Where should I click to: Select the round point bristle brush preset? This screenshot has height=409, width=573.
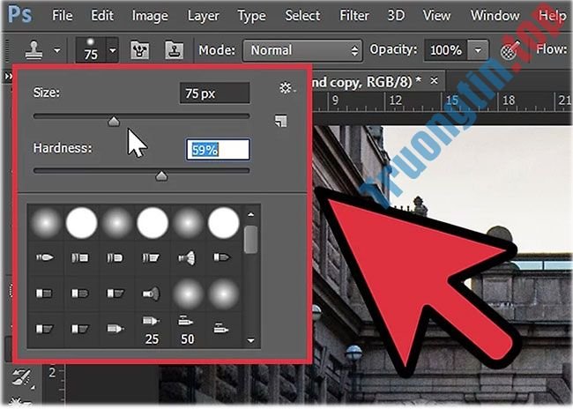[x=45, y=257]
